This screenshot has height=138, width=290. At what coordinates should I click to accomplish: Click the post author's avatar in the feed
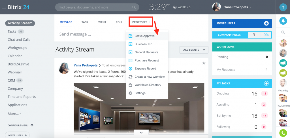coord(64,68)
